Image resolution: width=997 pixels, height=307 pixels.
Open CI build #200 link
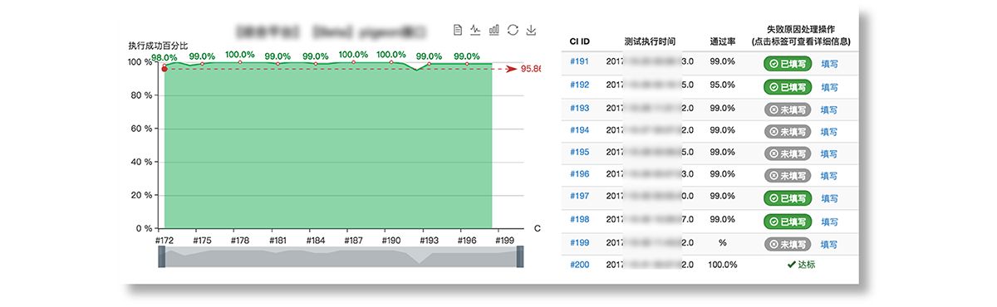[579, 265]
